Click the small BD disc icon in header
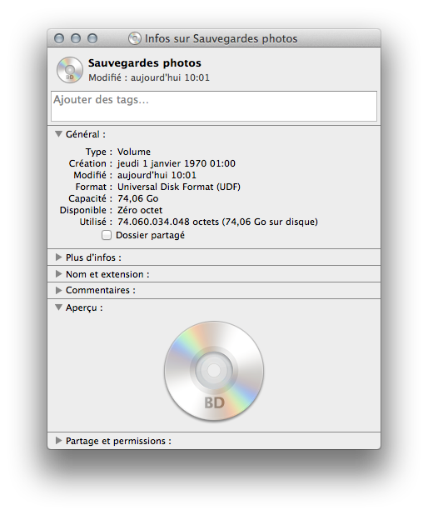The height and width of the screenshot is (515, 428). click(x=70, y=70)
